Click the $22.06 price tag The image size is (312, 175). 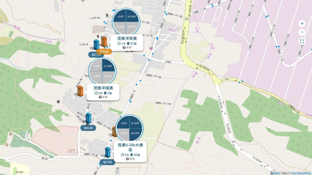click(104, 52)
